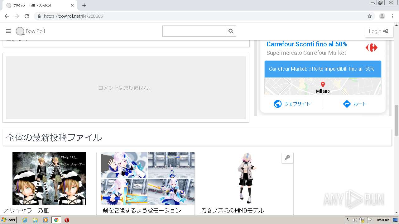Go forward in browser history
The width and height of the screenshot is (399, 224).
17,16
